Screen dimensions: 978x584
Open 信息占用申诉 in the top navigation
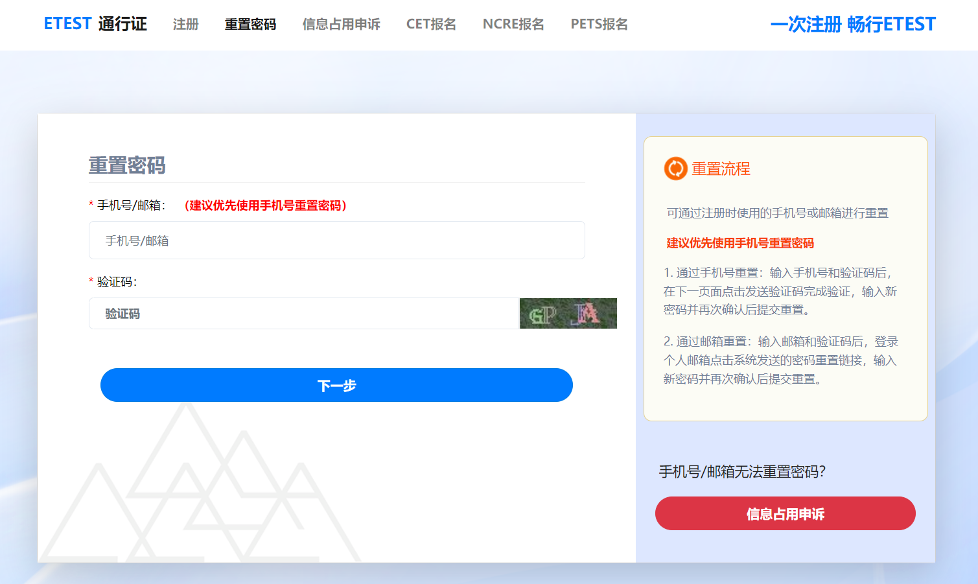click(x=341, y=25)
